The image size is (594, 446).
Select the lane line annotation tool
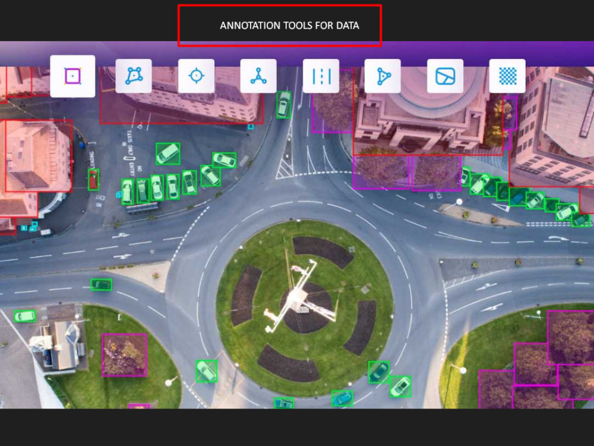(x=321, y=76)
